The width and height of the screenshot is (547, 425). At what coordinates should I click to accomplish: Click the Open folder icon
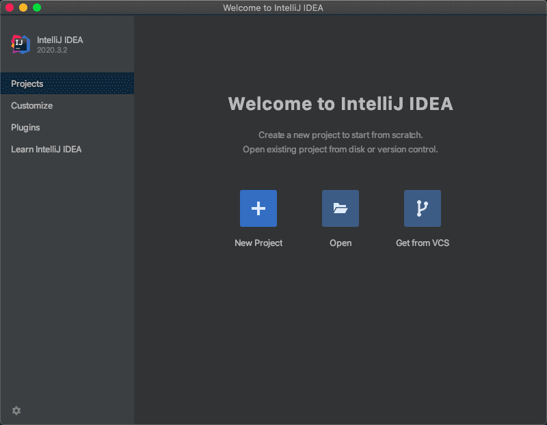(x=341, y=208)
